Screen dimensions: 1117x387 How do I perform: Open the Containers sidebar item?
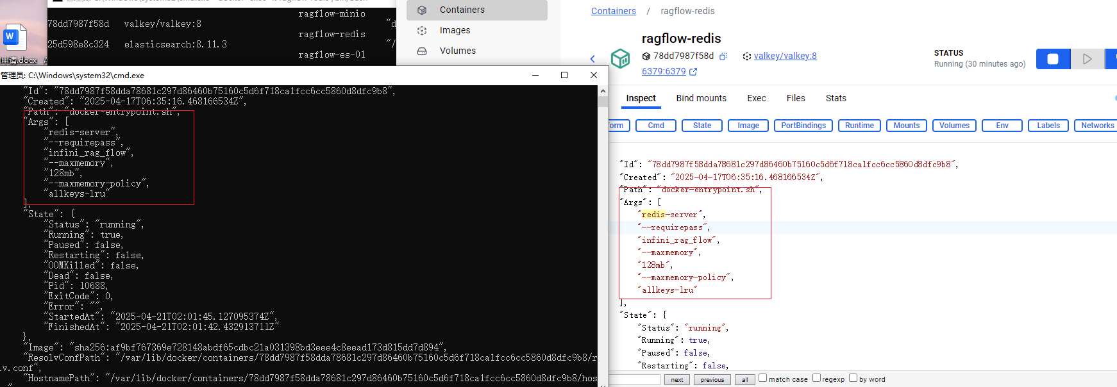point(477,10)
